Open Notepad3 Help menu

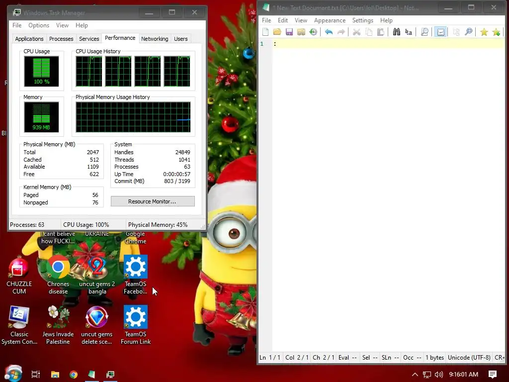[x=386, y=20]
